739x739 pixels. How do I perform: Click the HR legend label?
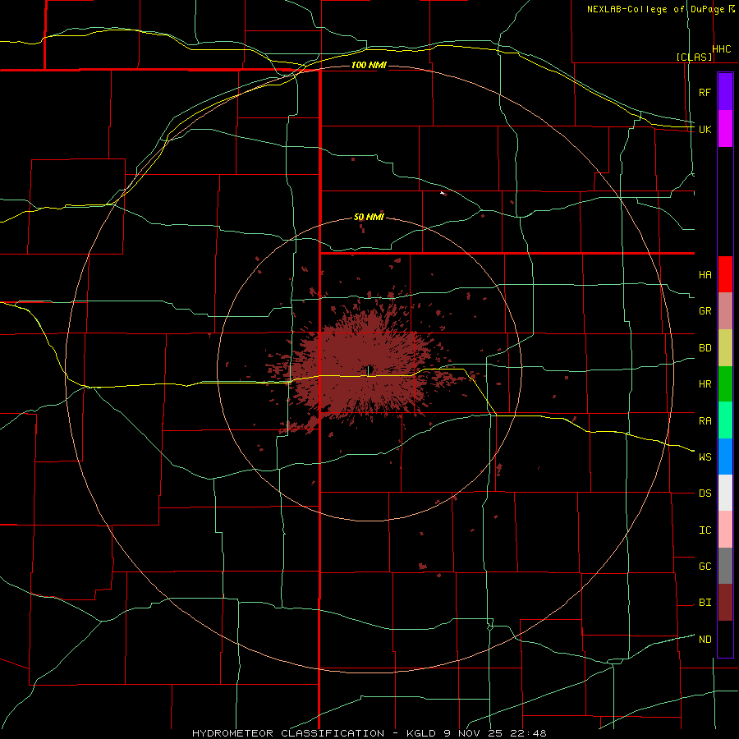click(x=705, y=384)
